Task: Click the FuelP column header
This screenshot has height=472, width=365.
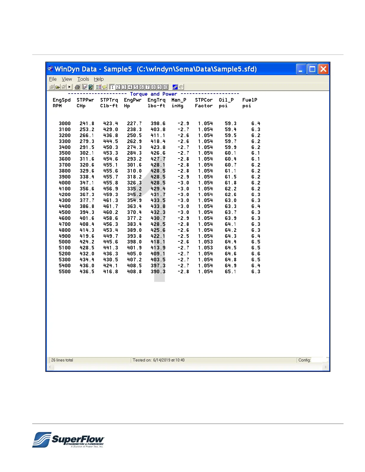Action: [x=250, y=100]
